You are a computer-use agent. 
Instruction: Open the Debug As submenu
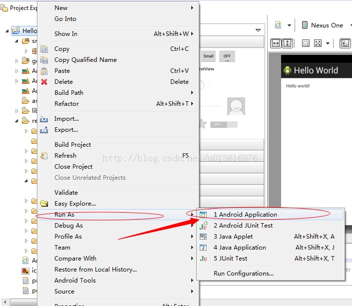point(118,226)
